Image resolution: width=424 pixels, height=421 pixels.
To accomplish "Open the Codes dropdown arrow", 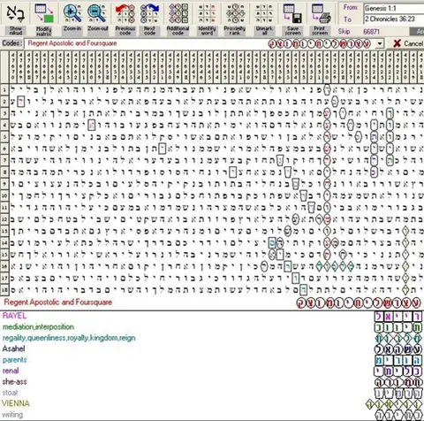I will click(x=380, y=44).
